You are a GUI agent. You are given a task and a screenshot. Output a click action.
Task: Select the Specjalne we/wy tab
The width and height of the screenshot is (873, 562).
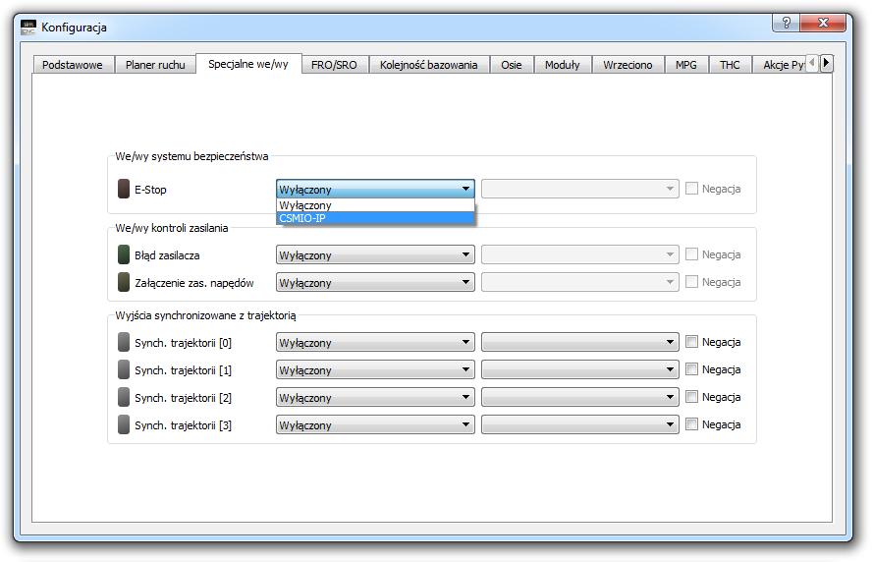tap(248, 64)
